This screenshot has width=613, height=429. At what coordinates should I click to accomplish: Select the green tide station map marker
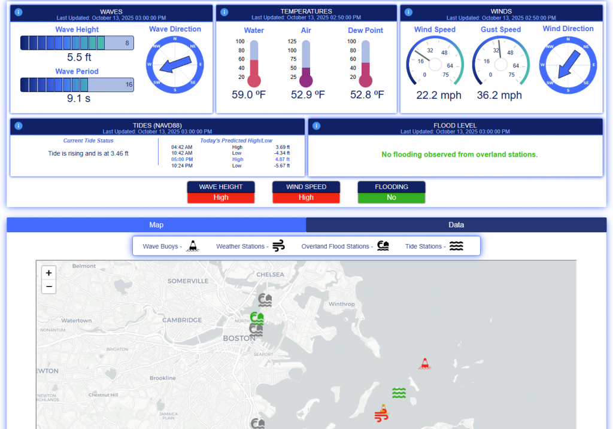tap(399, 393)
